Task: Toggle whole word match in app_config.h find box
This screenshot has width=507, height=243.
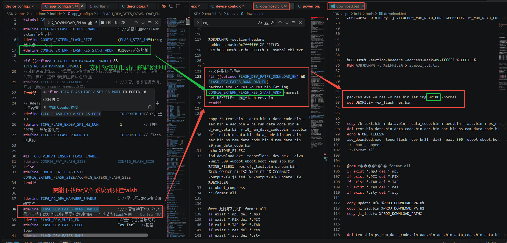Action: [90, 23]
